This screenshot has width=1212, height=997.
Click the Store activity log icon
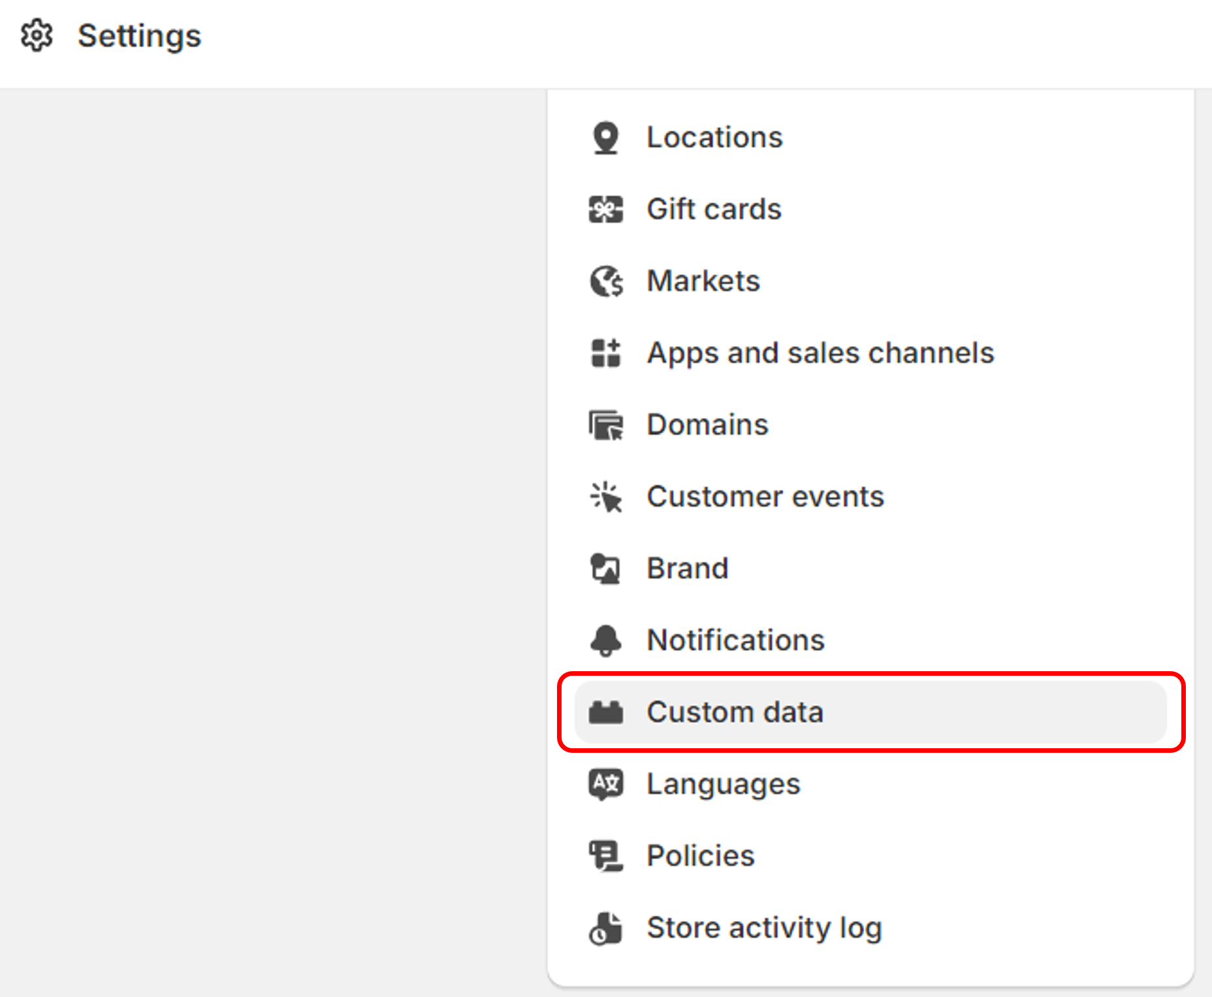point(605,928)
